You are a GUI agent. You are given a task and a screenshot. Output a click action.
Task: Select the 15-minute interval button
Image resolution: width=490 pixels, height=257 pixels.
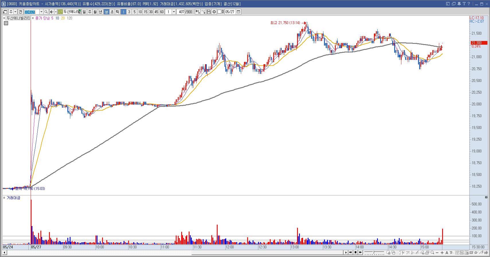[x=145, y=12]
